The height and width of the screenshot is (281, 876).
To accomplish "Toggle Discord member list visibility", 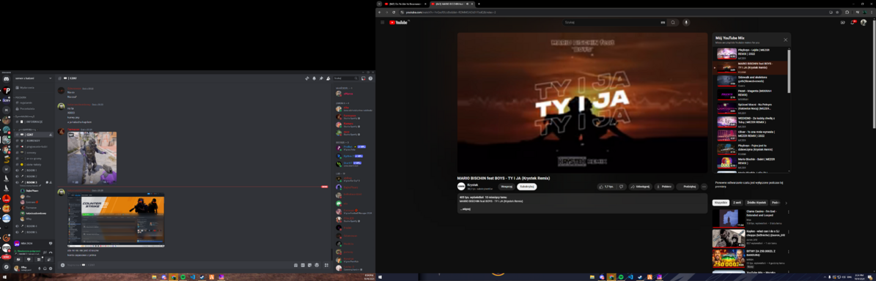I will pos(328,78).
